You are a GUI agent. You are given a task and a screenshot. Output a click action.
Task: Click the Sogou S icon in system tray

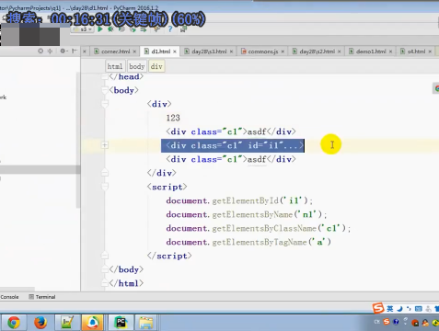pyautogui.click(x=387, y=322)
